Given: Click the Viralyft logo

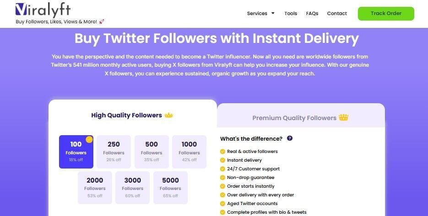Looking at the screenshot, I should [43, 10].
